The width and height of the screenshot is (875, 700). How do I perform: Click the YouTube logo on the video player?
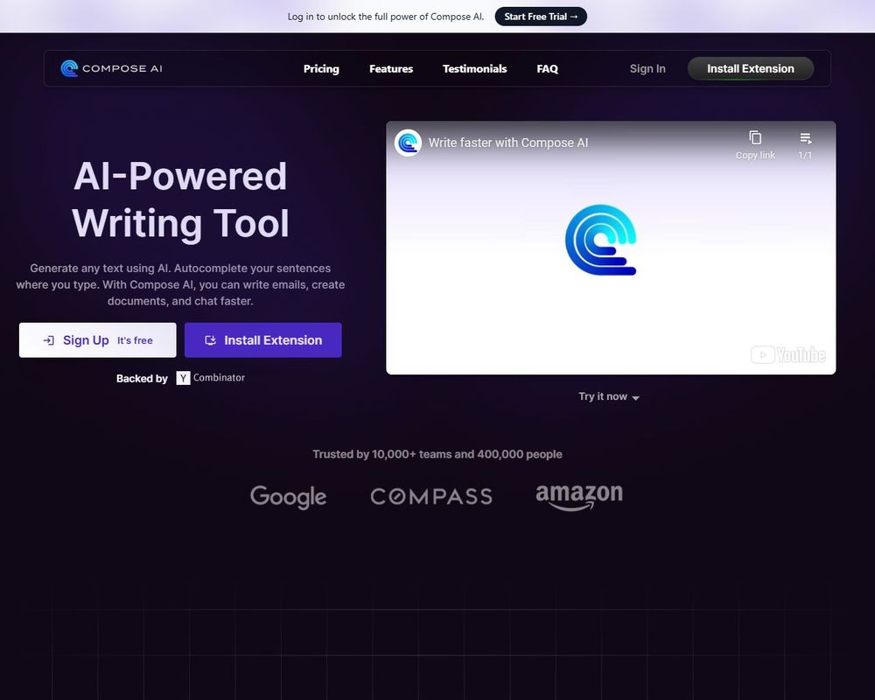tap(787, 355)
